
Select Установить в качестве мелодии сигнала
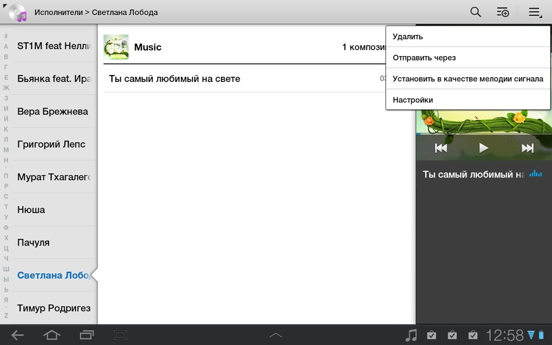point(468,79)
